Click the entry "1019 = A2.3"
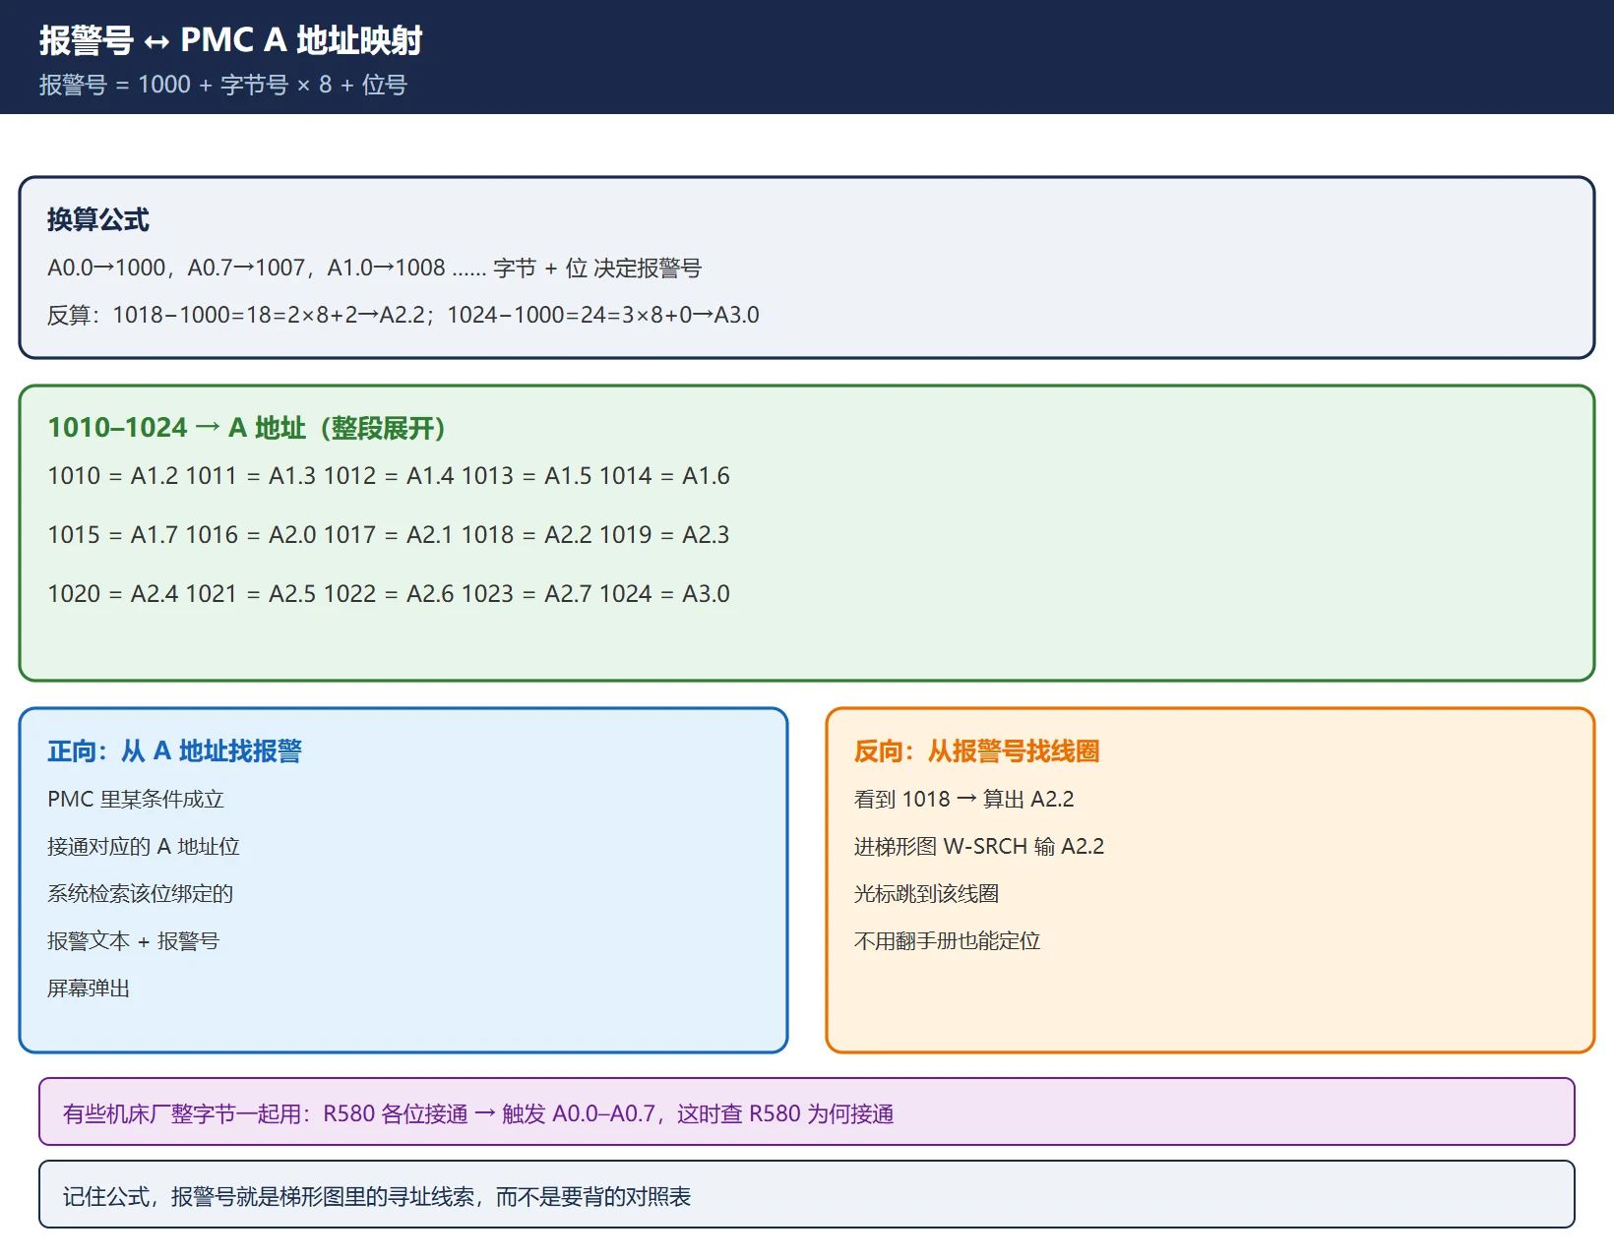 pyautogui.click(x=664, y=535)
